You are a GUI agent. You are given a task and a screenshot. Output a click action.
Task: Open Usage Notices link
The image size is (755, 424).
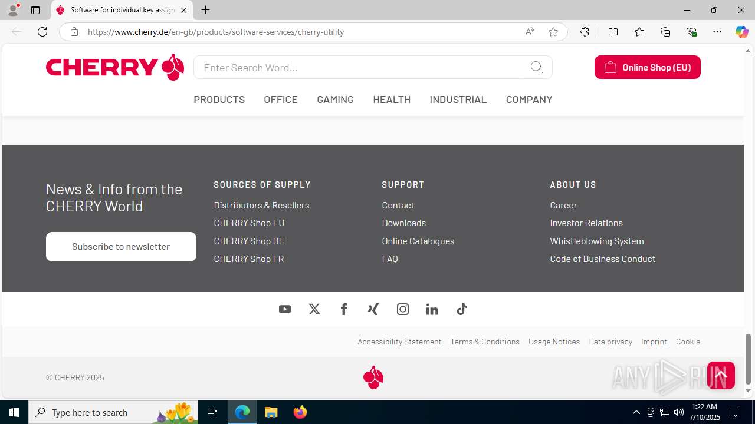(554, 342)
